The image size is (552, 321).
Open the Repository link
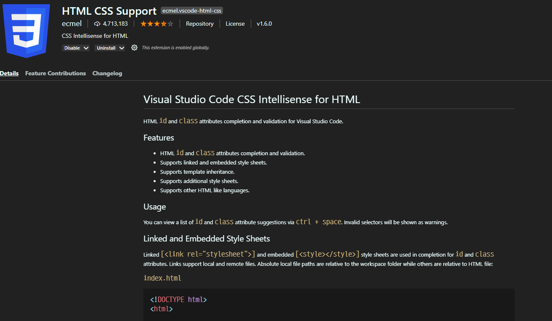tap(200, 24)
